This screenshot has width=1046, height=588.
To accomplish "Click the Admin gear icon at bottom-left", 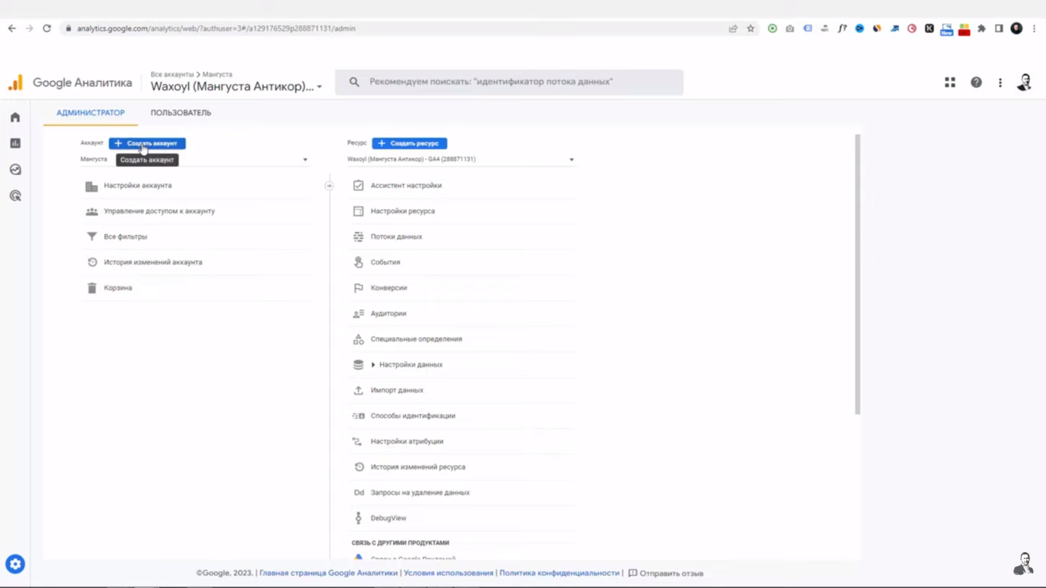I will point(15,564).
